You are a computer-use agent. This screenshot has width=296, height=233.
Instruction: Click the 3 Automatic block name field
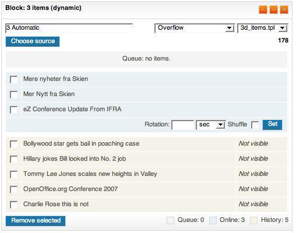(x=69, y=28)
